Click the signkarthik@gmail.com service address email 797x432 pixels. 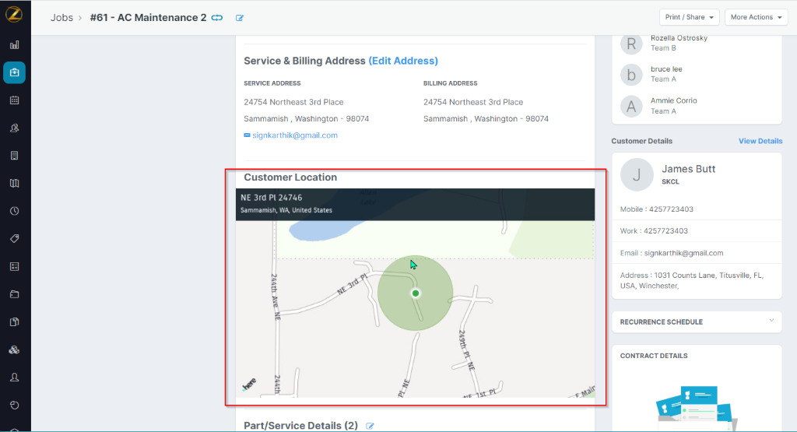[x=295, y=135]
